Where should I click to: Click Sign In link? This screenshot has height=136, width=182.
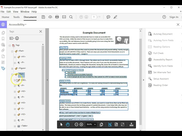click(174, 17)
